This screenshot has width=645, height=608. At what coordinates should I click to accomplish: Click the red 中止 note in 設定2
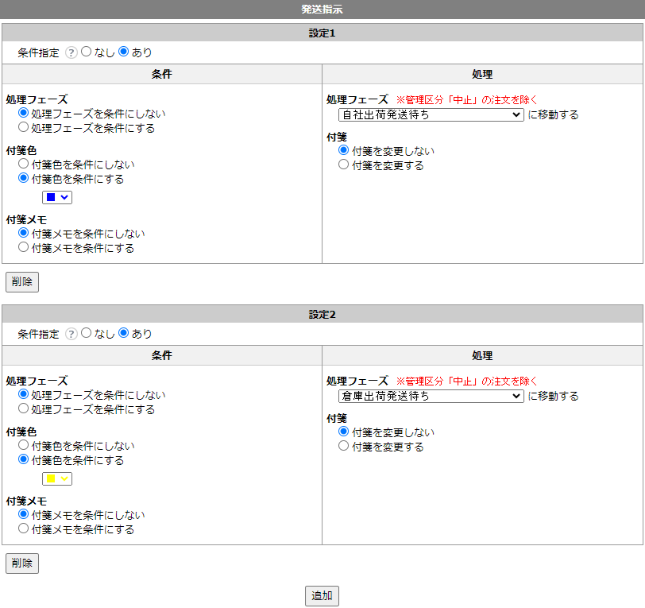point(467,381)
